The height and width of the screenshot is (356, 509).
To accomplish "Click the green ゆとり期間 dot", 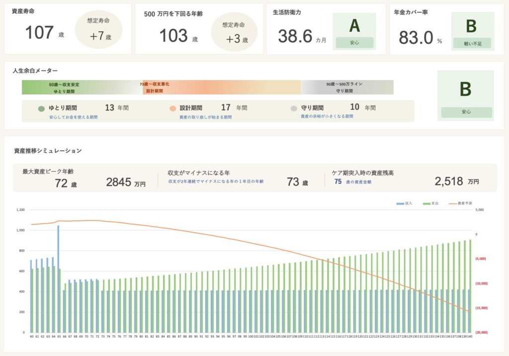I will [x=41, y=108].
